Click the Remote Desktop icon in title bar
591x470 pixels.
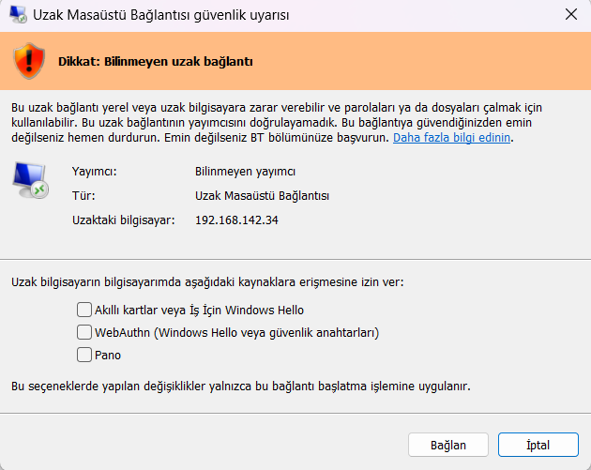[18, 15]
